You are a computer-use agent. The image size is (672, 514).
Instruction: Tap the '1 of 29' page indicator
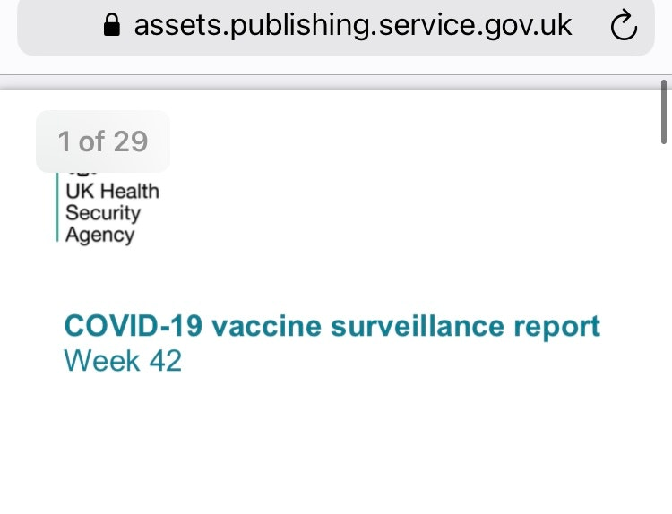[103, 141]
